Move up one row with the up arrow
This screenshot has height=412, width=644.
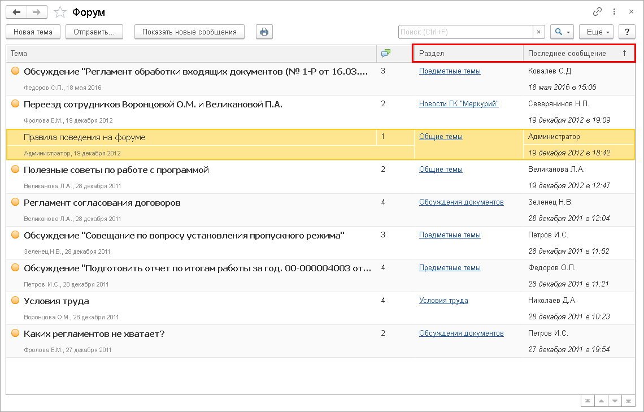(x=601, y=401)
